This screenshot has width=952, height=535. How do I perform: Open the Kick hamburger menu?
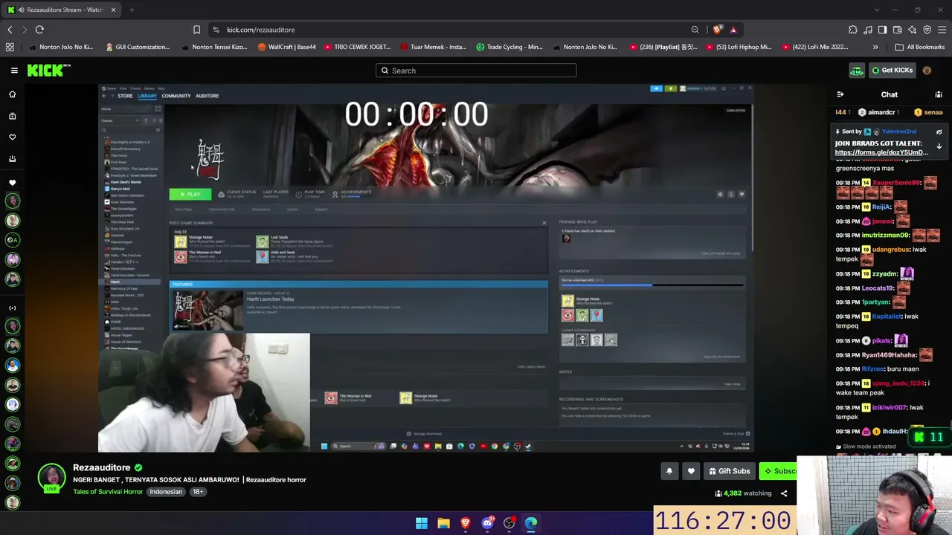pyautogui.click(x=14, y=71)
